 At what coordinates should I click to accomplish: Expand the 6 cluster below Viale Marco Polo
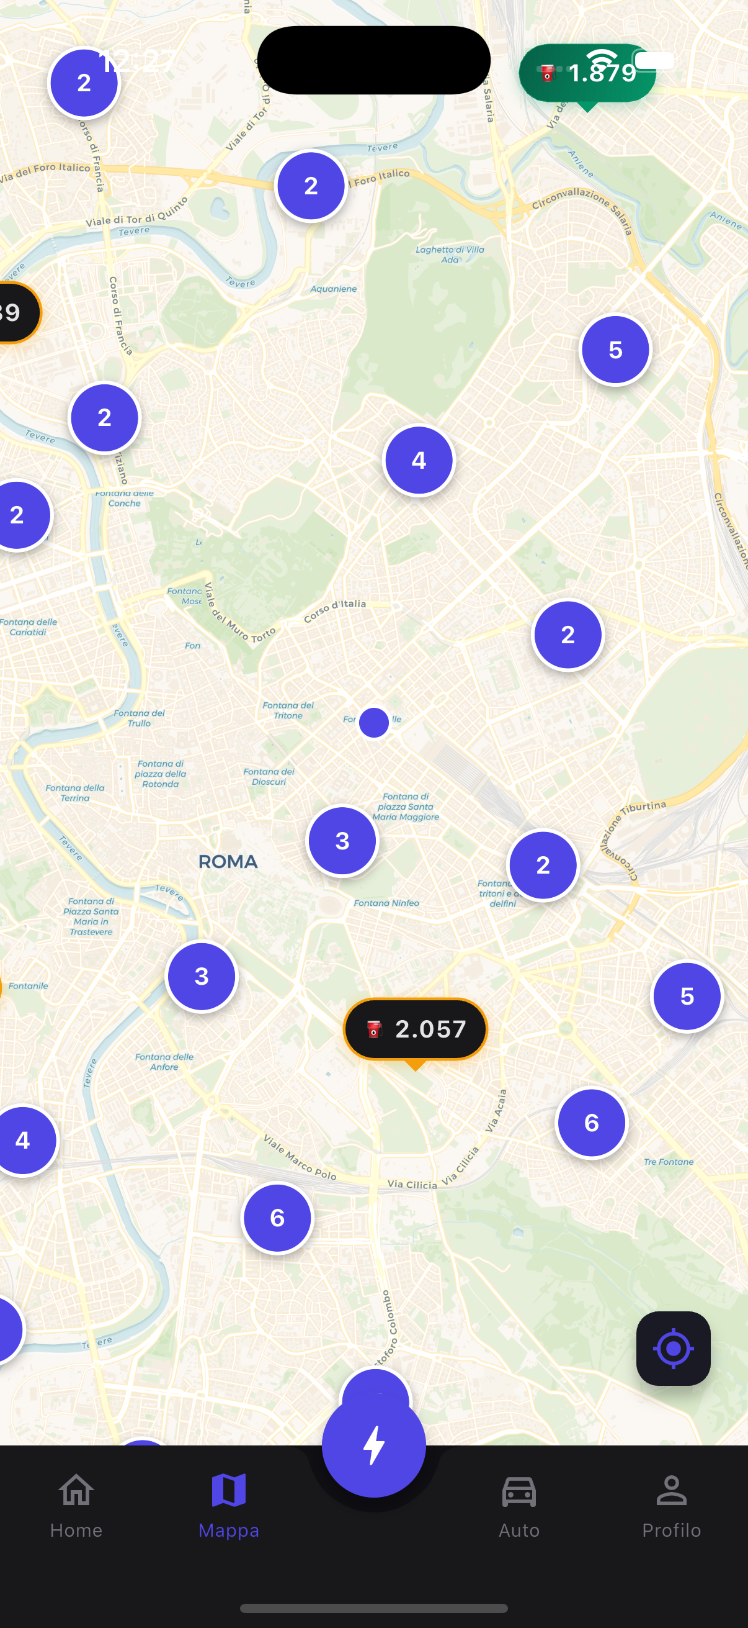pyautogui.click(x=277, y=1218)
